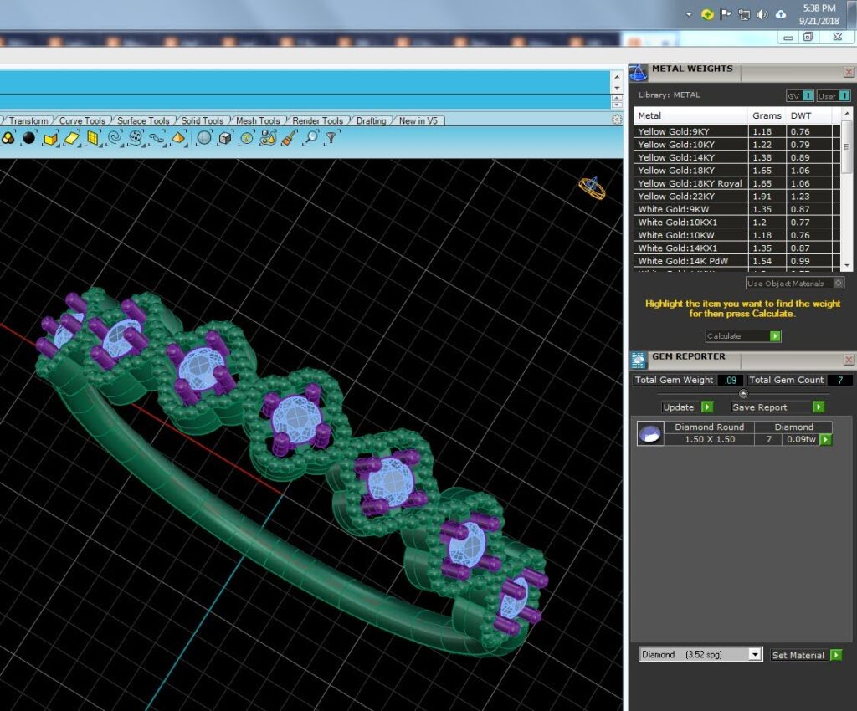Enable Use Object Materials option
The image size is (857, 711).
(795, 284)
